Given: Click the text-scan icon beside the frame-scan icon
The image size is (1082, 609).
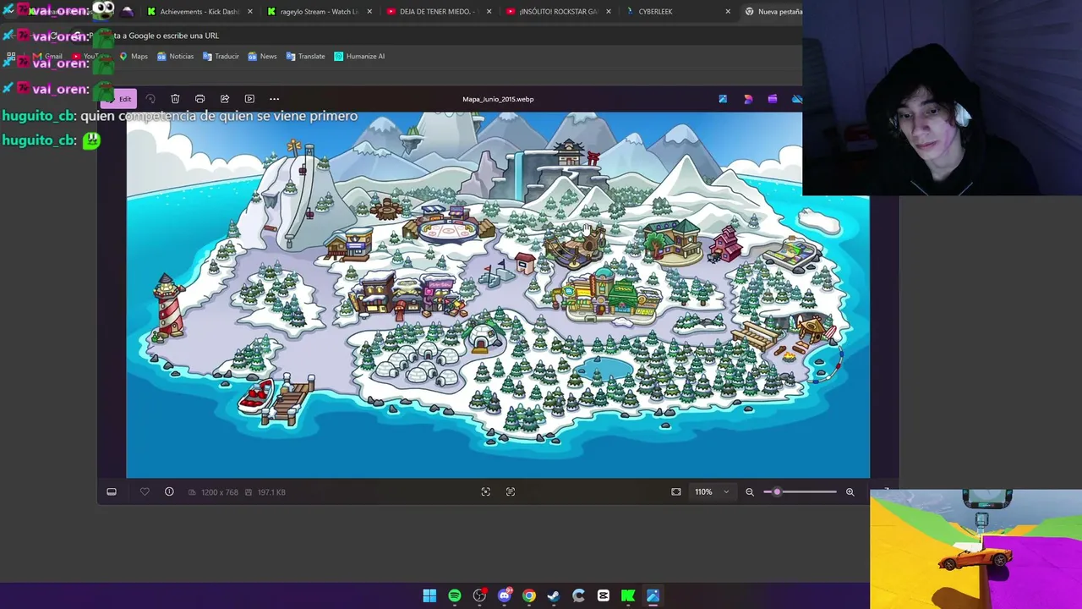Looking at the screenshot, I should [511, 491].
